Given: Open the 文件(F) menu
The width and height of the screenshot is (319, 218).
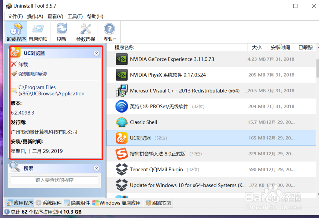Looking at the screenshot, I should pos(15,17).
